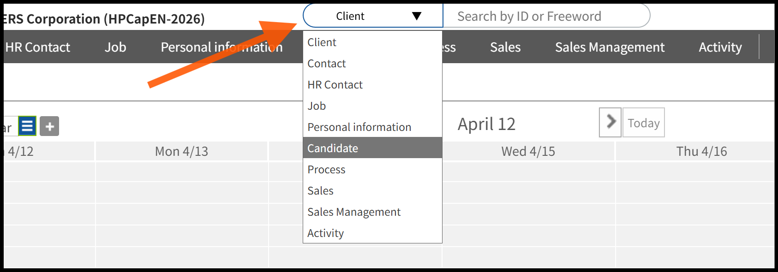This screenshot has width=778, height=272.
Task: Click the Search by ID or Freeword field
Action: point(545,16)
